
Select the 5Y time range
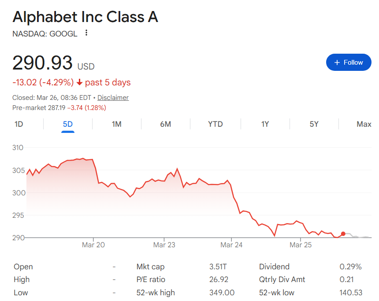[314, 124]
